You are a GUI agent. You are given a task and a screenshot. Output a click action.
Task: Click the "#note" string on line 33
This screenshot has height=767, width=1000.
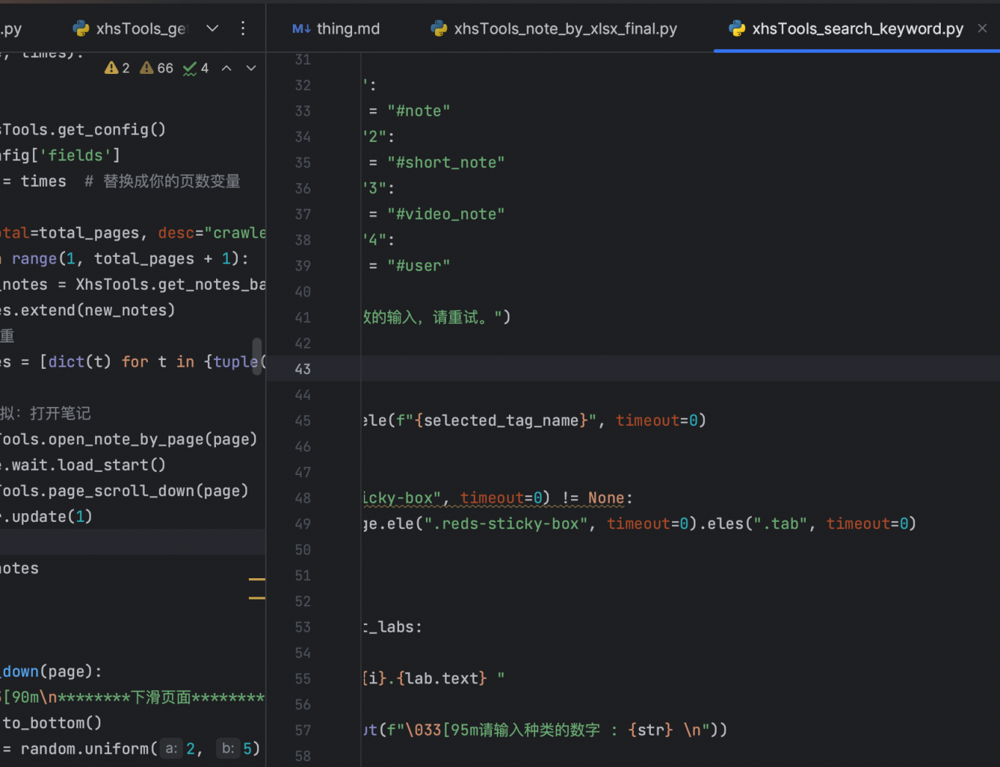(419, 111)
